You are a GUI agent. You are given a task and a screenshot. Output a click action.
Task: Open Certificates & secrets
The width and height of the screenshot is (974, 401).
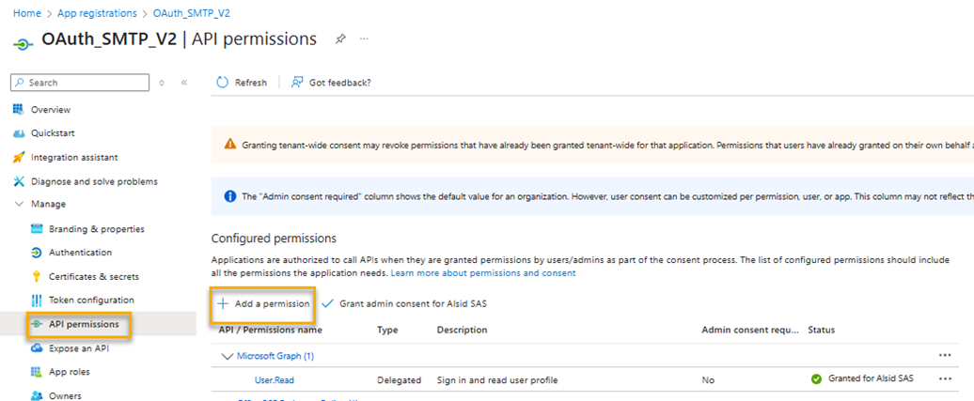point(94,277)
